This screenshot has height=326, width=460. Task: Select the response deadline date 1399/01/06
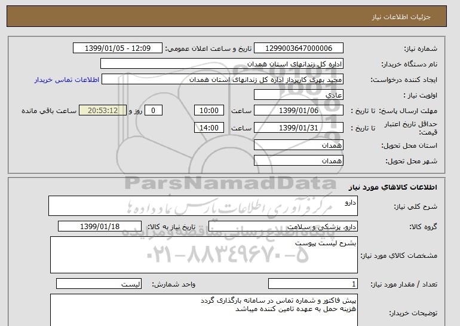298,111
